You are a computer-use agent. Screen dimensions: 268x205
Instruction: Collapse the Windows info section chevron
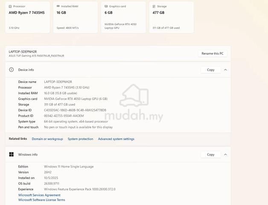225,155
